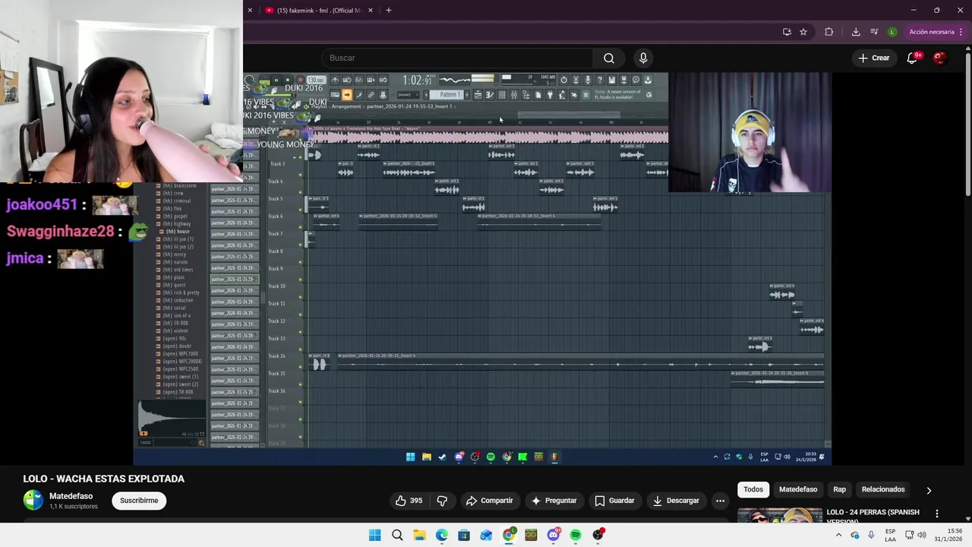Toggle the FL Studio link/chain icon
The image size is (972, 547).
pyautogui.click(x=371, y=94)
